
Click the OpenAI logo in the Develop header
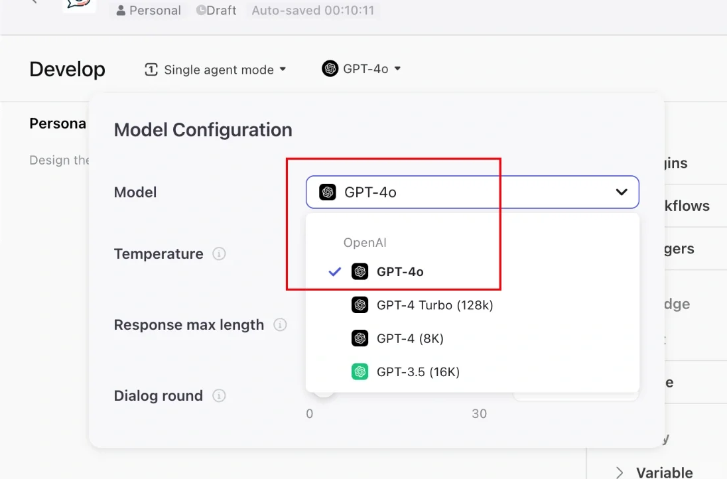[330, 68]
